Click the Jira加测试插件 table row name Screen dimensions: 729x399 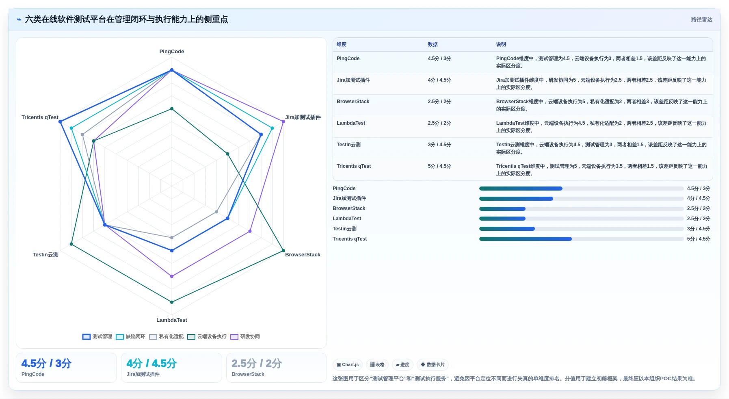353,80
